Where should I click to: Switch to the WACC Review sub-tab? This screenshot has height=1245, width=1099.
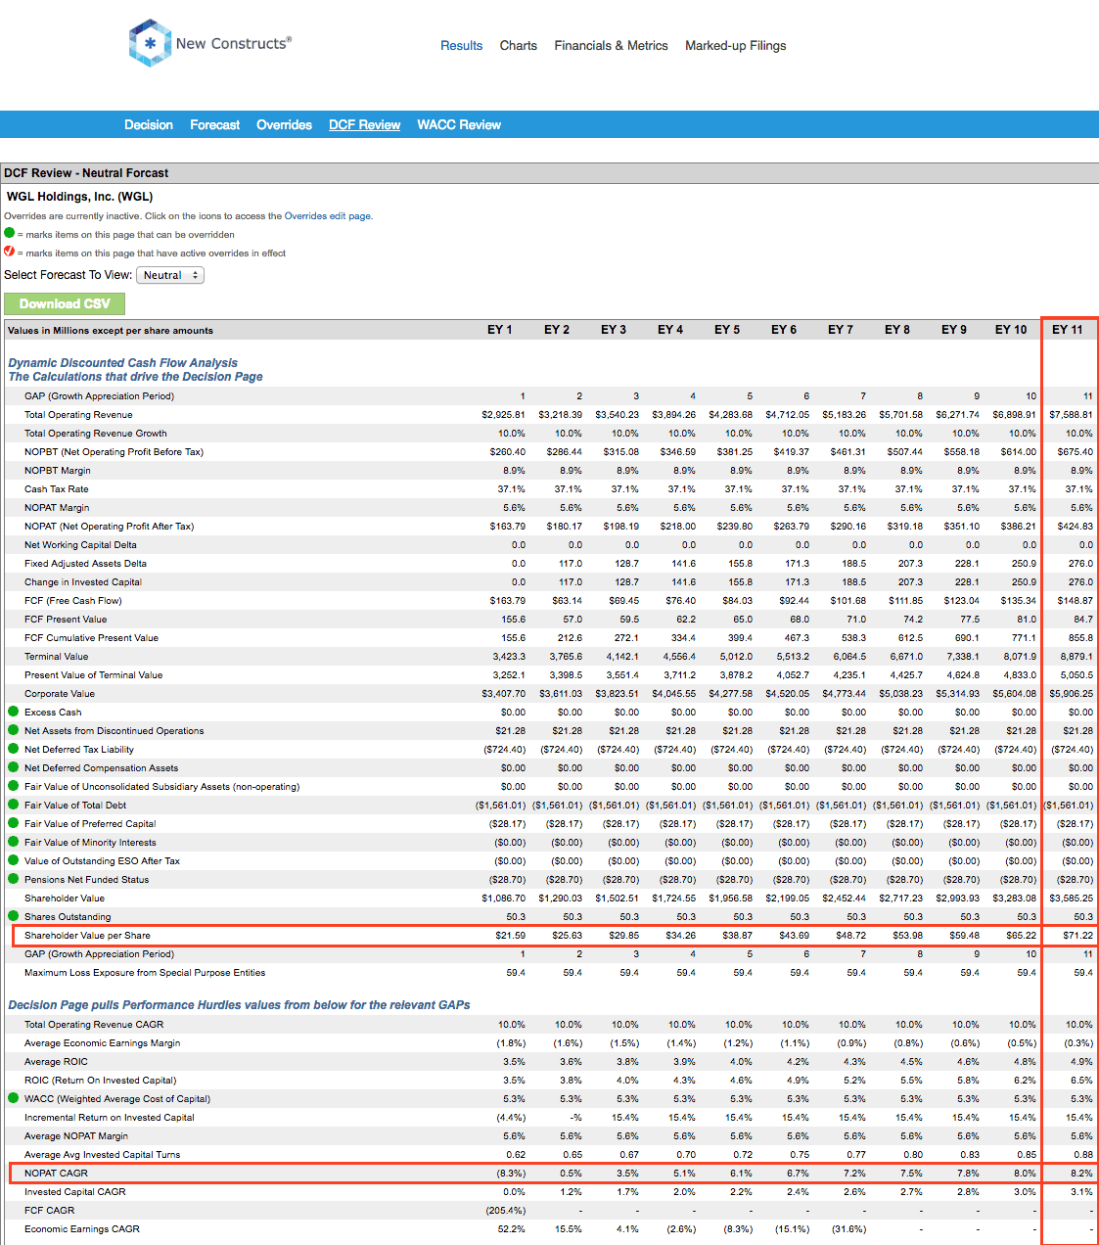click(459, 124)
